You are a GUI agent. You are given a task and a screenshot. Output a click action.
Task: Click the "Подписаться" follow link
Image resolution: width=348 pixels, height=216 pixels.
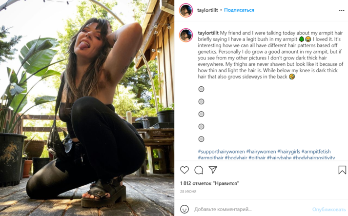(x=239, y=10)
